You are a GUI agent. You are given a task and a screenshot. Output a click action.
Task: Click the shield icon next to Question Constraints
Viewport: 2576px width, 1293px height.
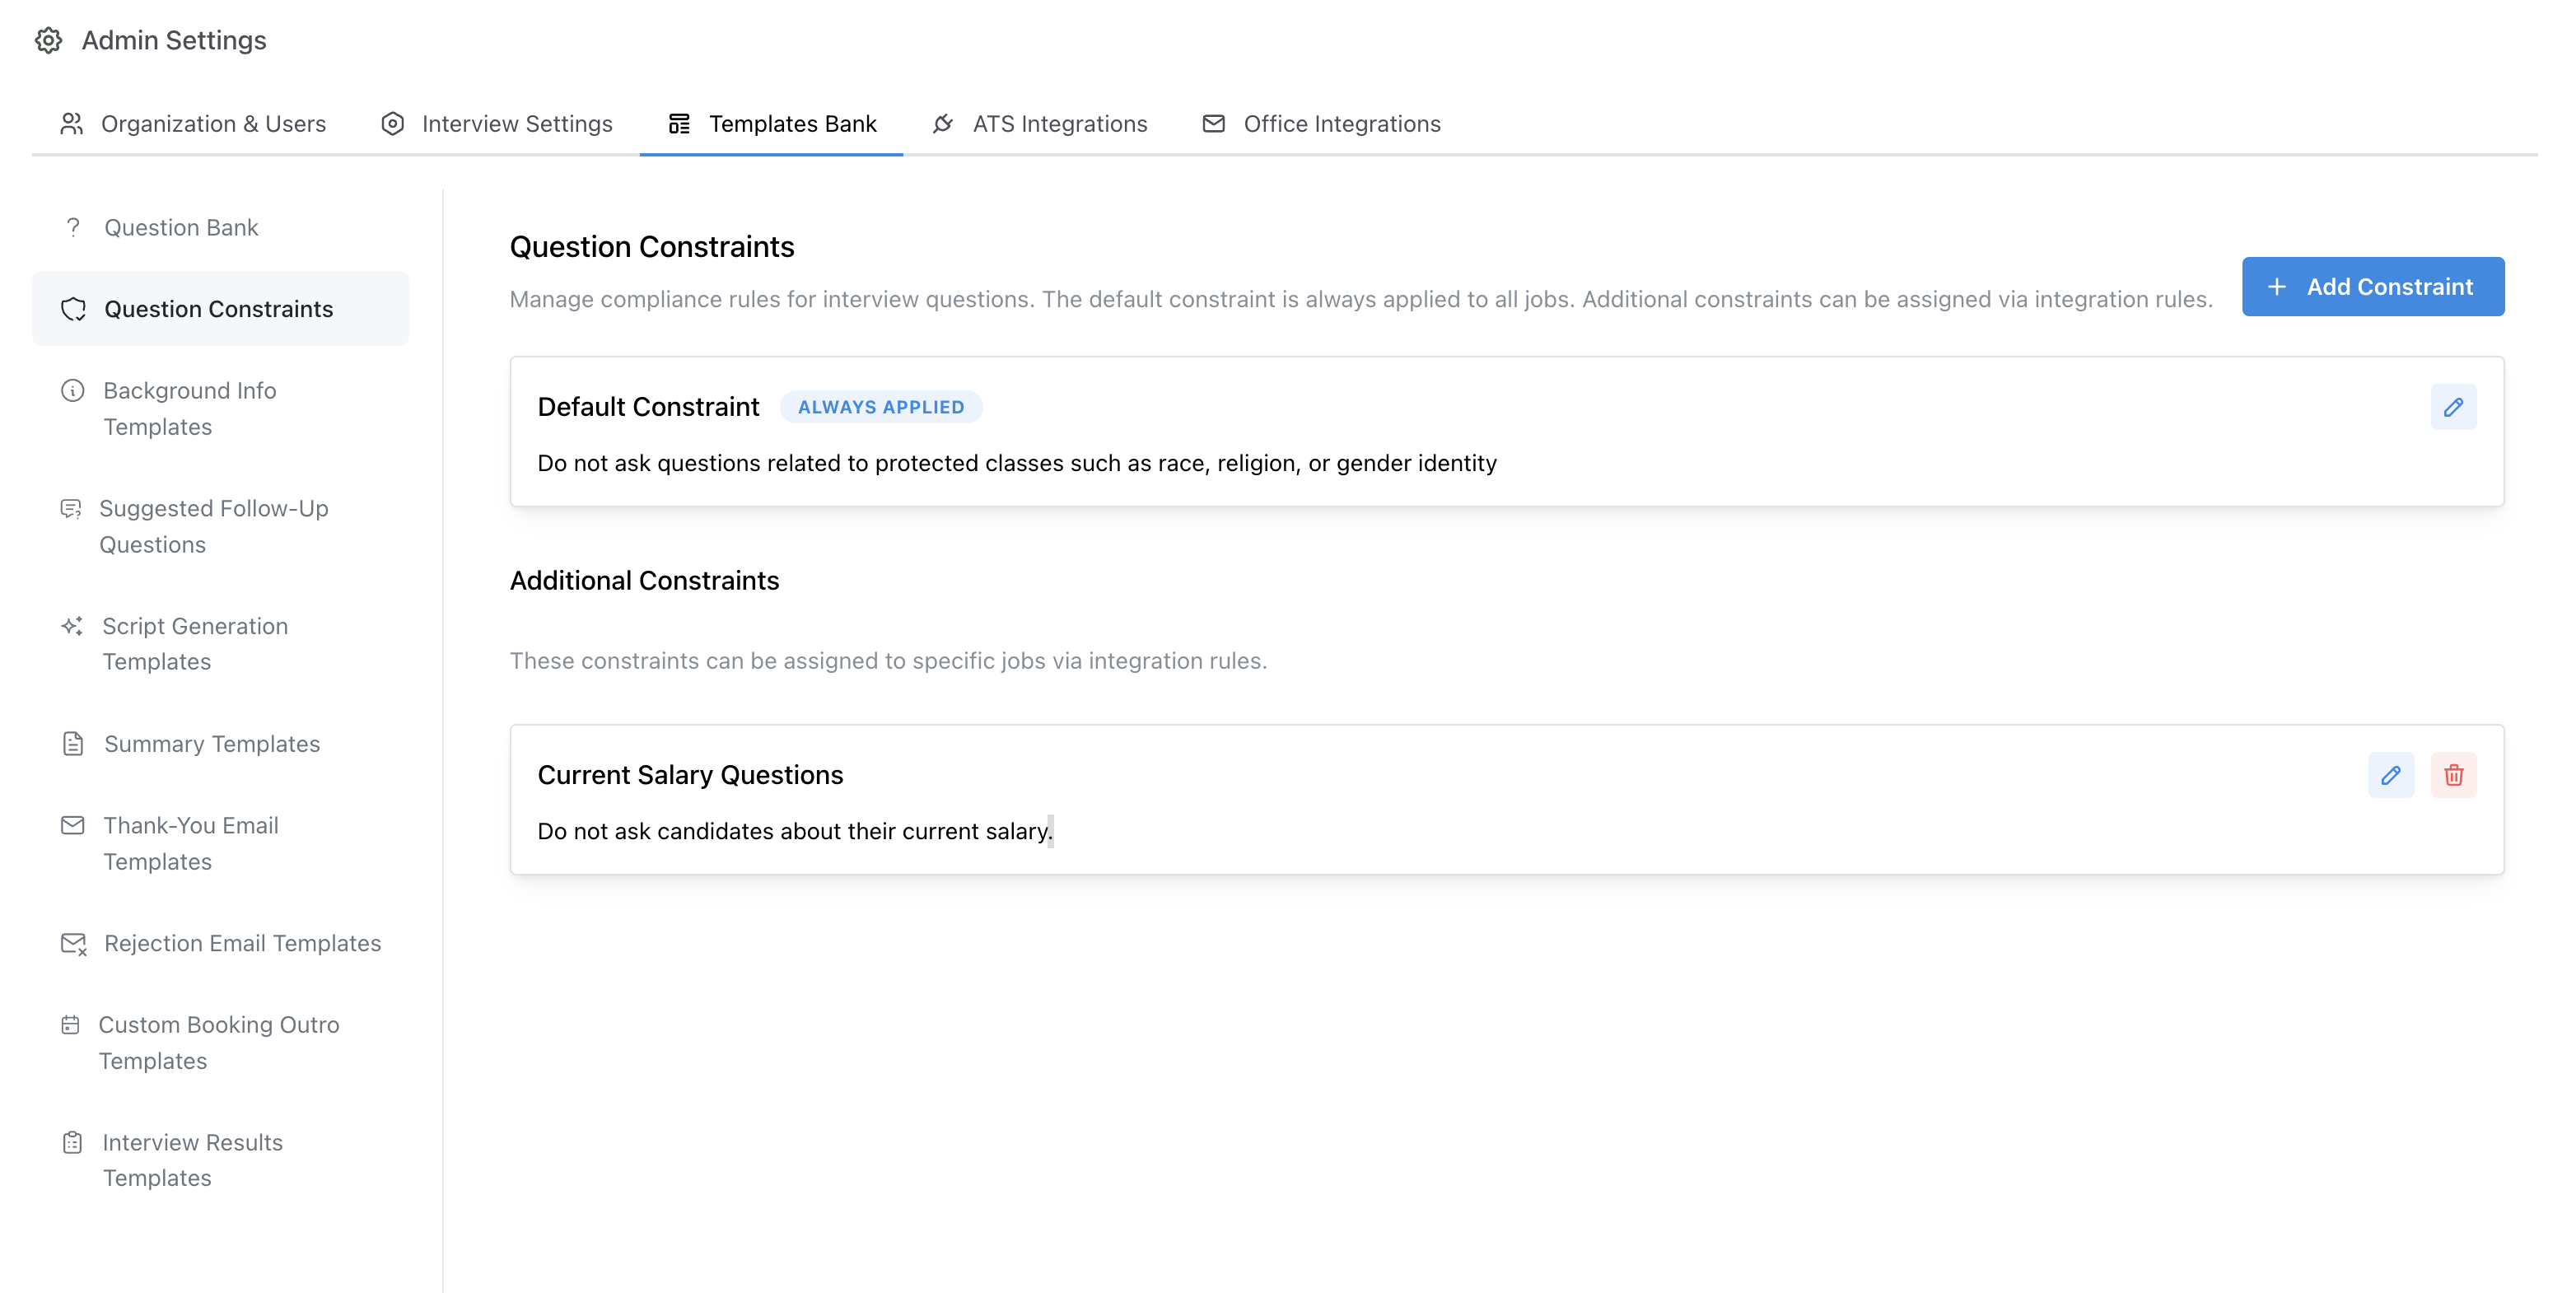pyautogui.click(x=73, y=309)
